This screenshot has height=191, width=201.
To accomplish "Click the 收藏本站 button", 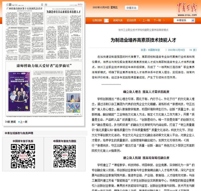I will tap(131, 8).
